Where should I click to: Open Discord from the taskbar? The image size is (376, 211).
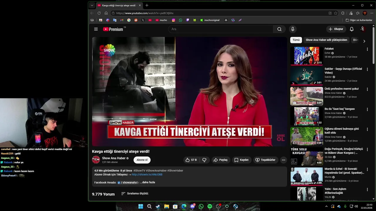point(192,206)
